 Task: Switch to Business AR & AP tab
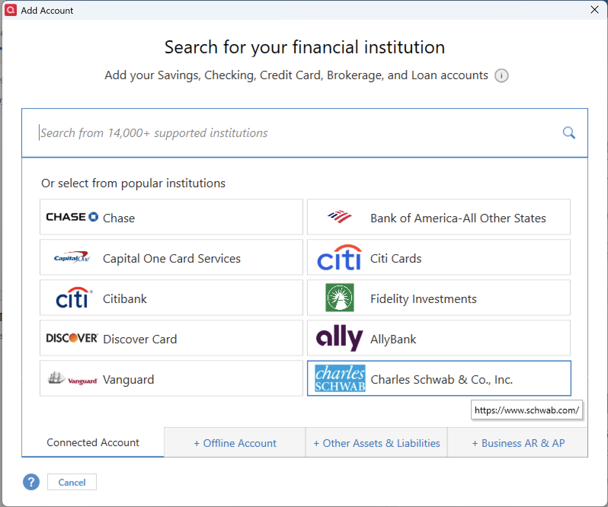coord(518,443)
